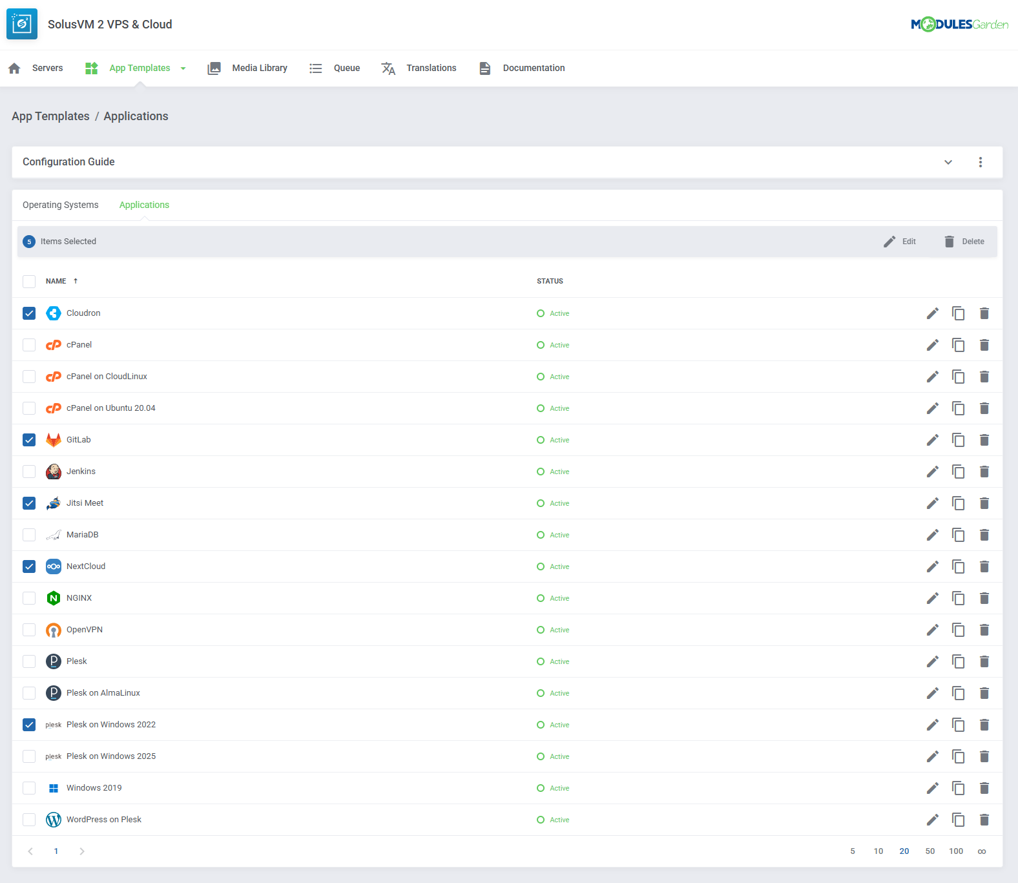Image resolution: width=1018 pixels, height=883 pixels.
Task: Check the cPanel checkbox
Action: coord(29,345)
